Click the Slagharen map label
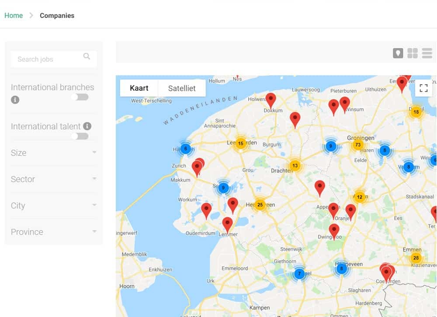 (360, 290)
